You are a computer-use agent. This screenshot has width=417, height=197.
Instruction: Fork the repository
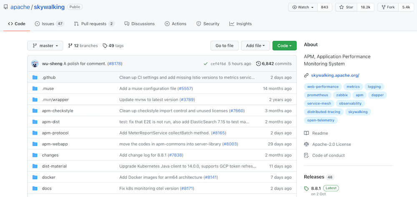(x=389, y=7)
